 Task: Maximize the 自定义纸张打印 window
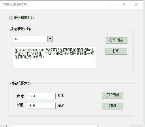tap(123, 5)
